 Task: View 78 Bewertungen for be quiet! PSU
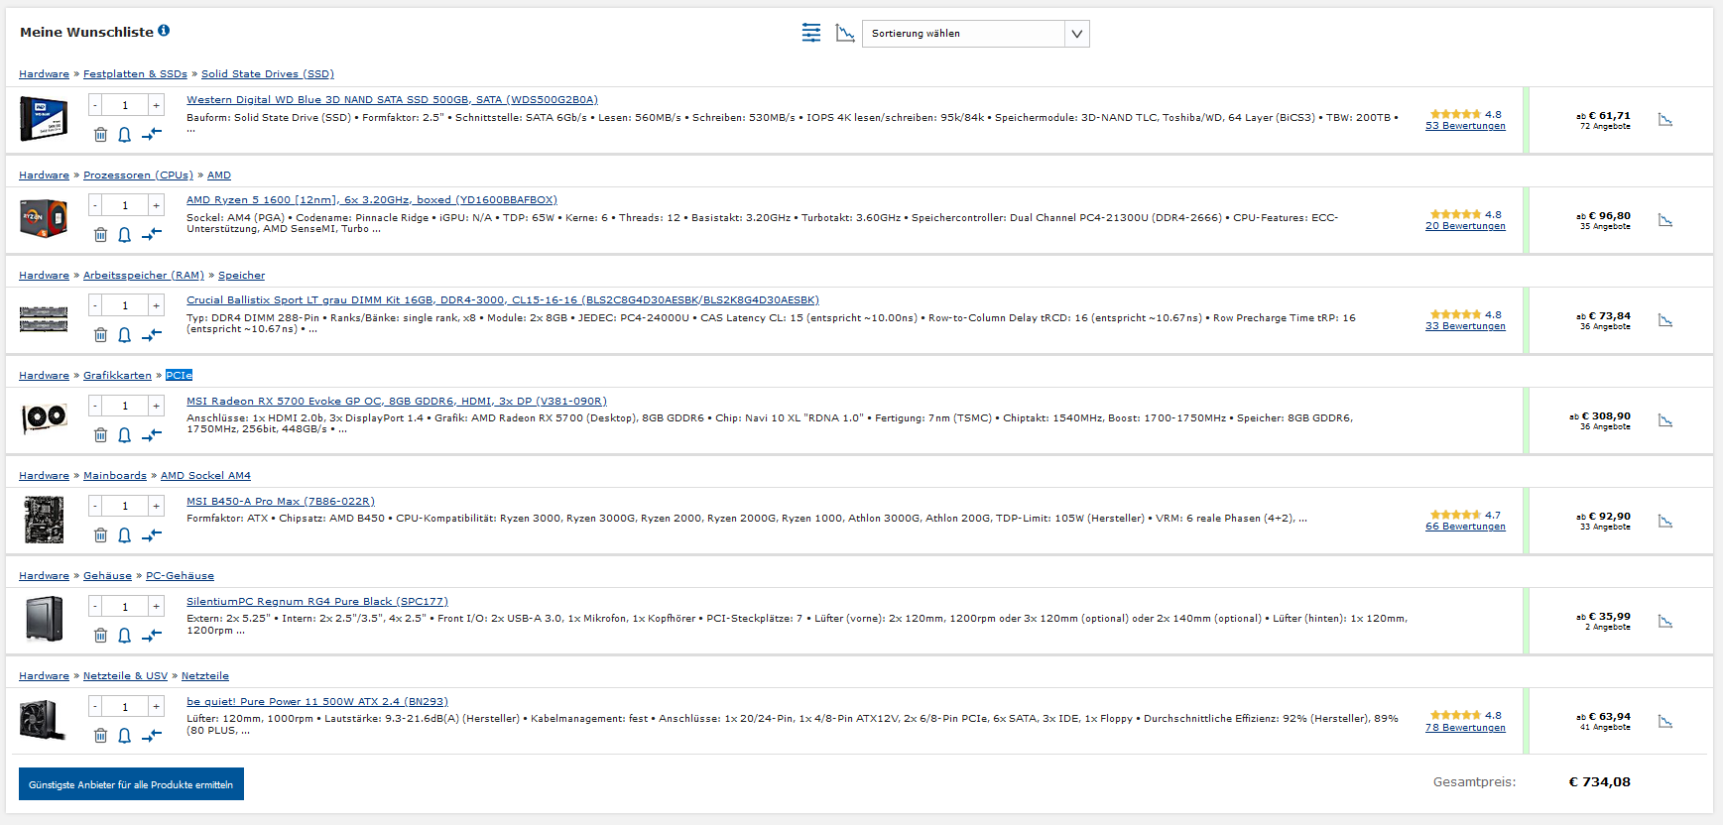coord(1465,728)
